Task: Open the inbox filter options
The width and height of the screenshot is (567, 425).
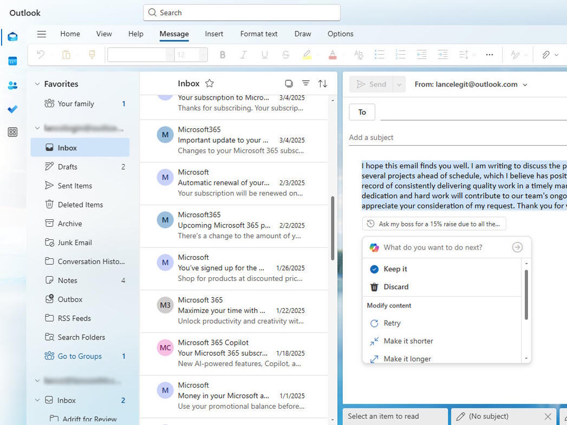Action: pyautogui.click(x=306, y=83)
